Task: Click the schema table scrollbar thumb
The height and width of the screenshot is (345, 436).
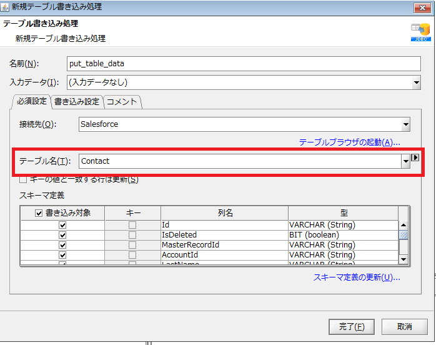Action: tap(404, 235)
